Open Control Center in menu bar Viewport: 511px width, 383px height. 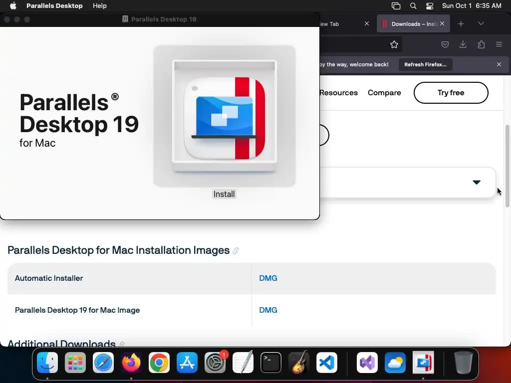click(430, 6)
